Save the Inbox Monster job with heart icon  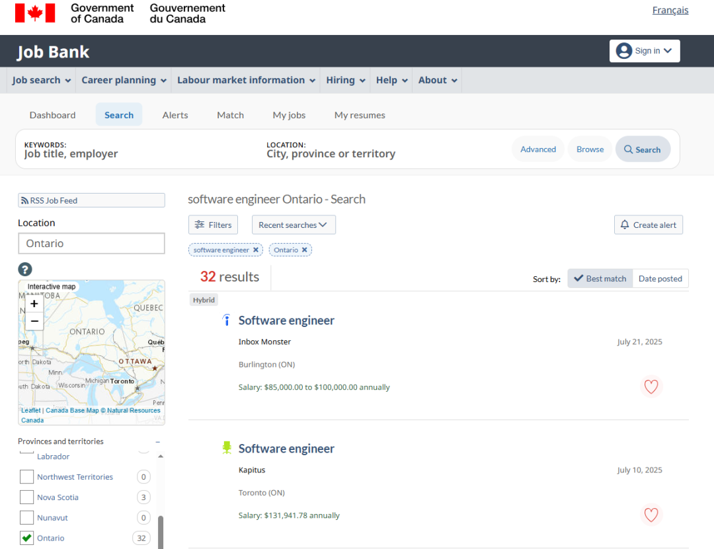[651, 386]
